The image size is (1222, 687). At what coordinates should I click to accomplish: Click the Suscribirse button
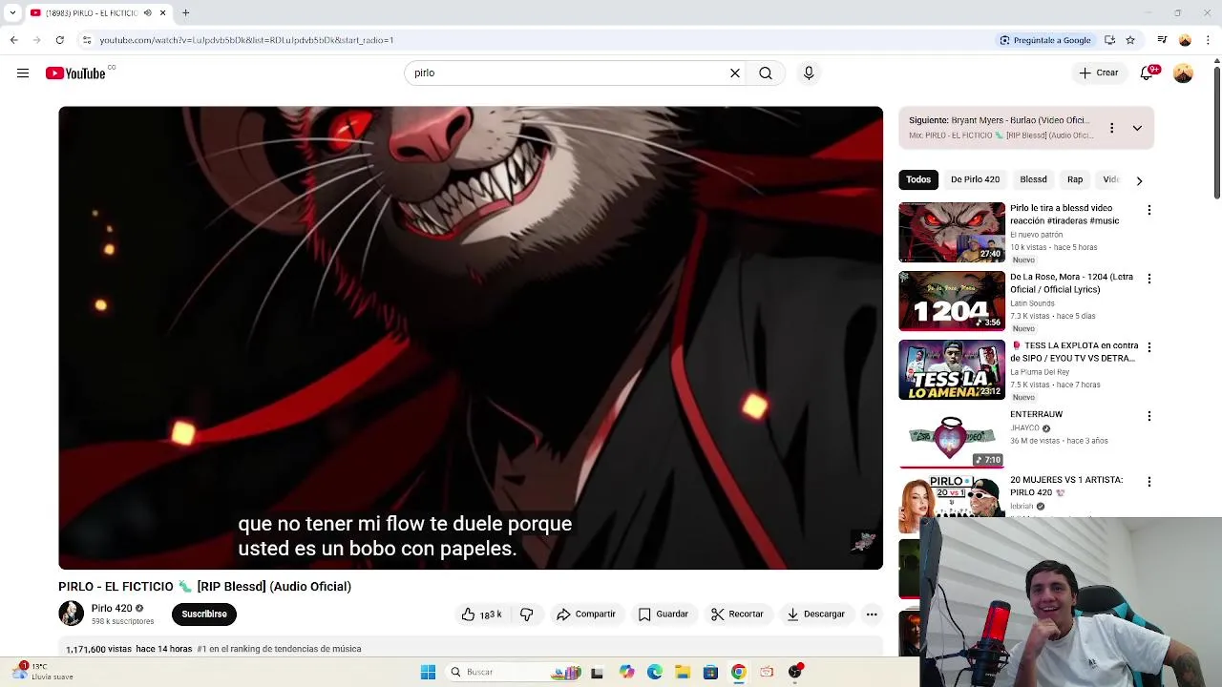coord(204,614)
